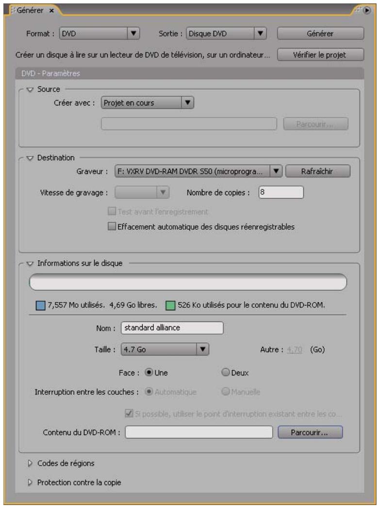Collapse the Source section triangle
This screenshot has height=506, width=378.
30,90
